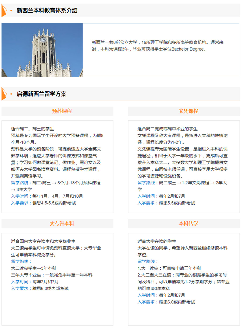The width and height of the screenshot is (242, 328).
Task: Click 留学路线 label in 大专升本科 card
Action: (x=20, y=261)
